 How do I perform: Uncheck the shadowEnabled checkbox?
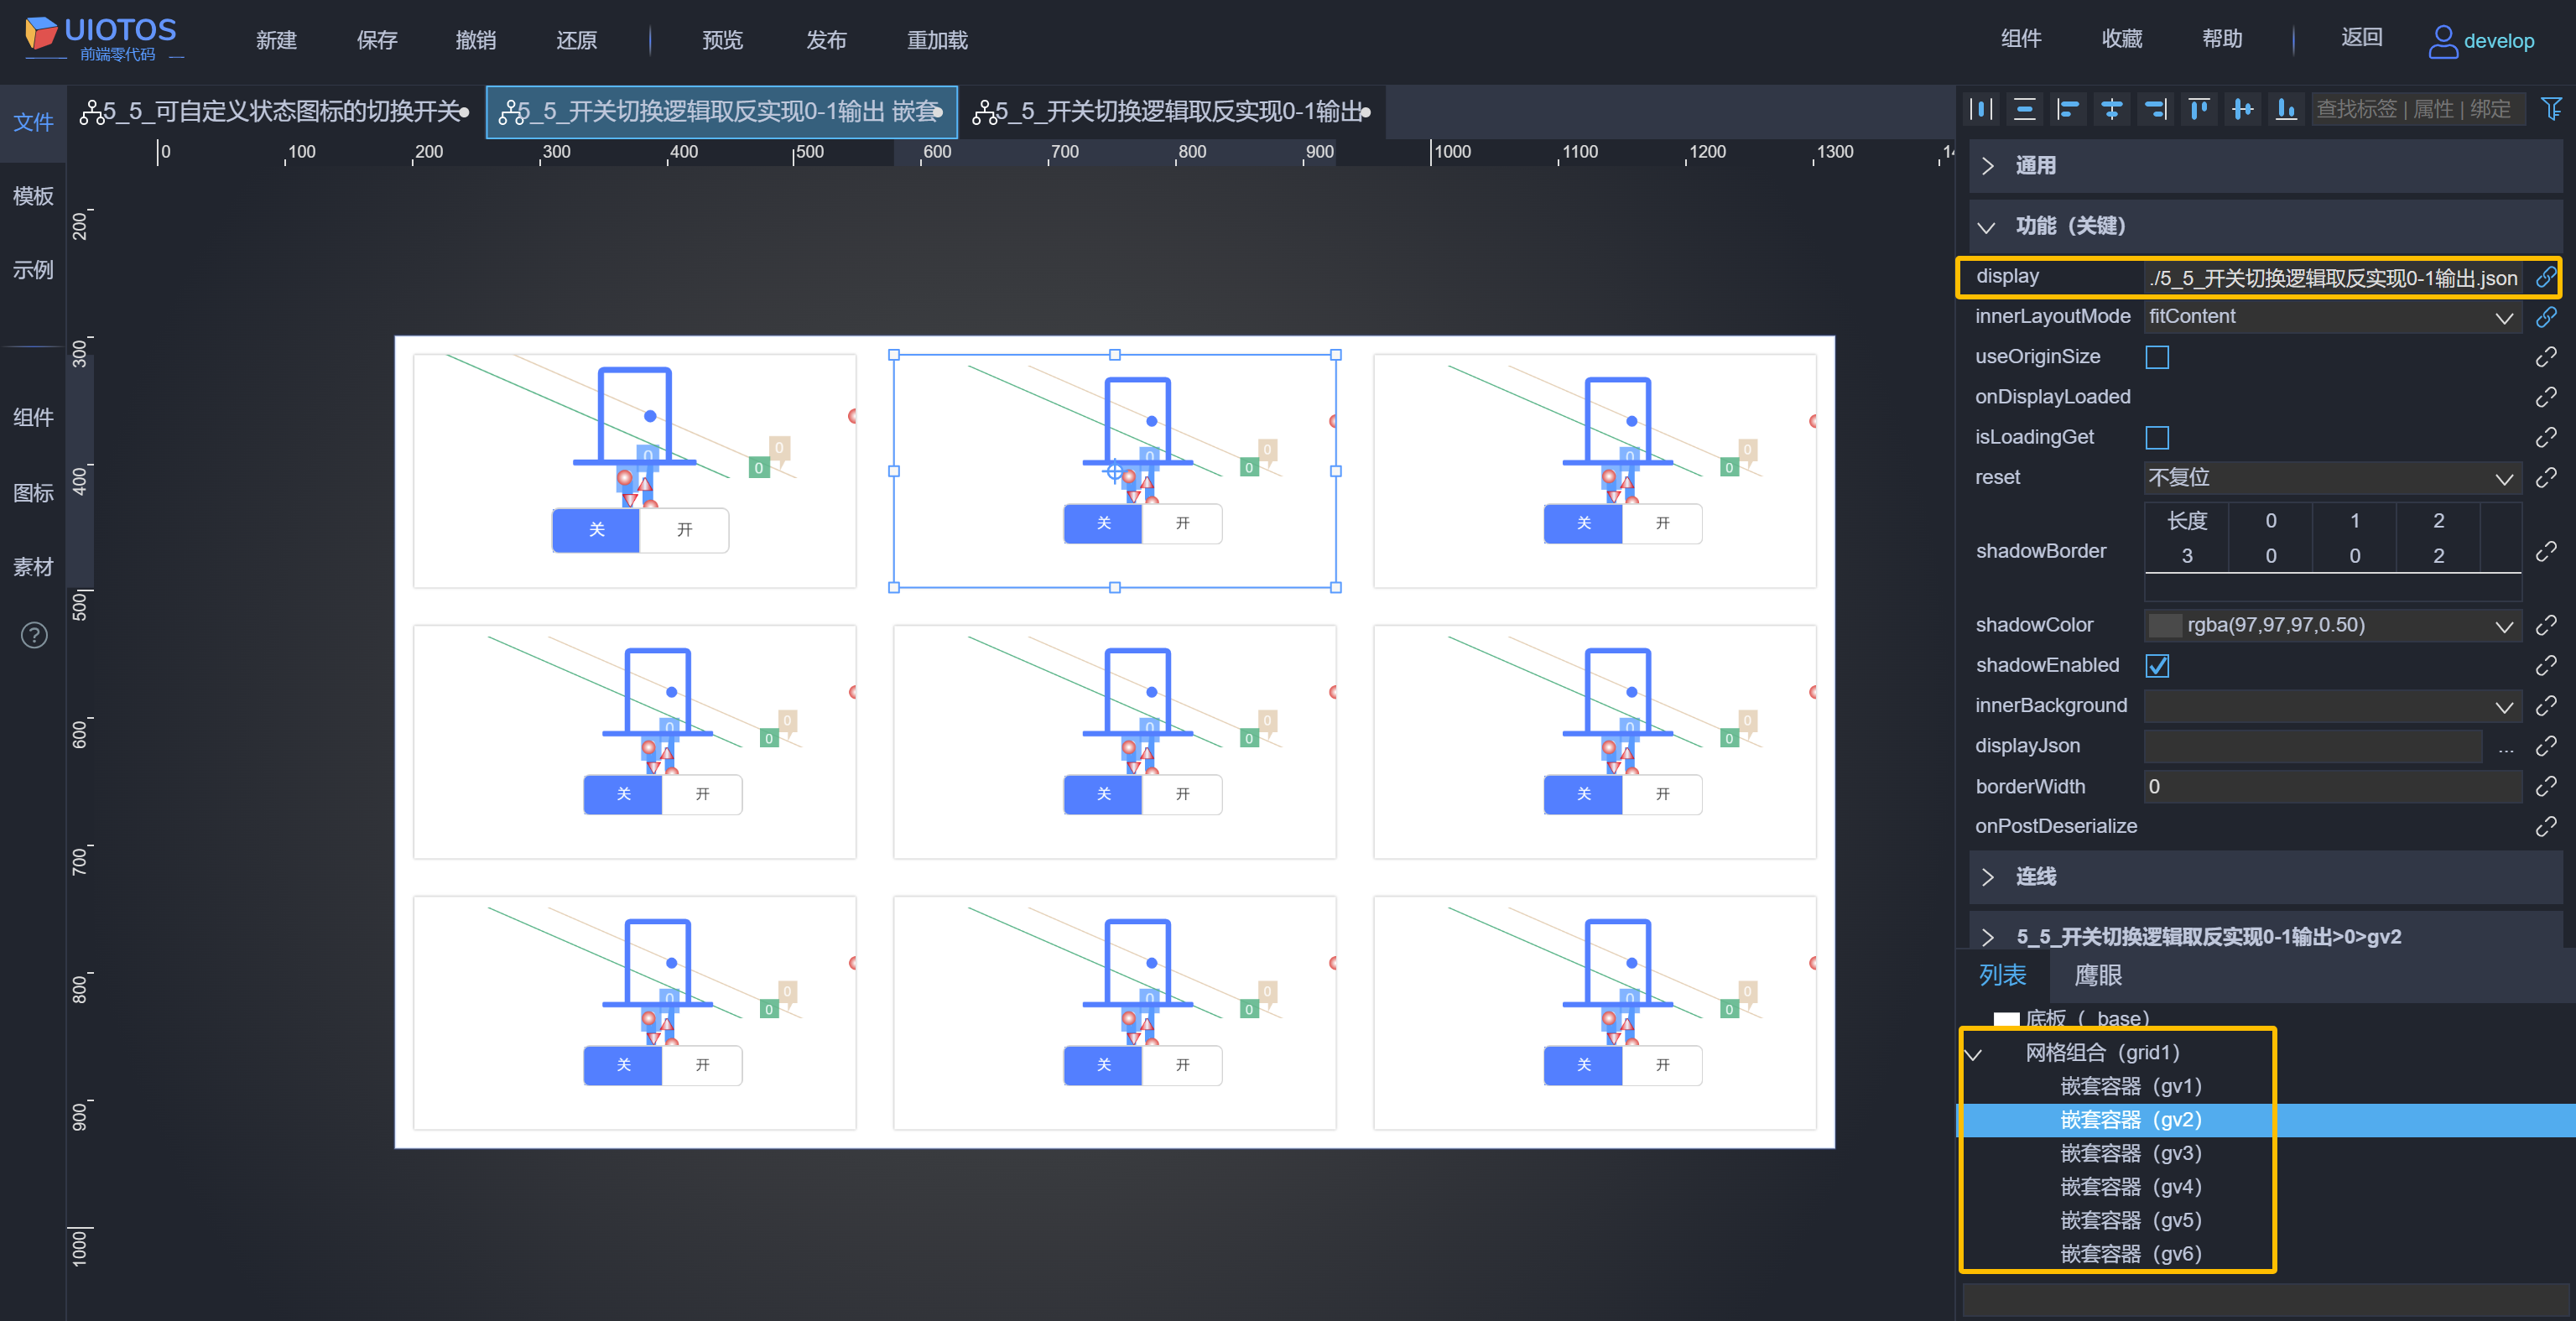click(2157, 666)
